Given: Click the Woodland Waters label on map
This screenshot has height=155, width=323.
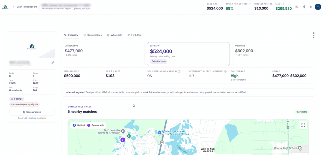Looking at the screenshot, I should point(208,150).
